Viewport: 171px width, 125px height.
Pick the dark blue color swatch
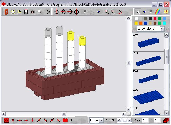pos(145,23)
